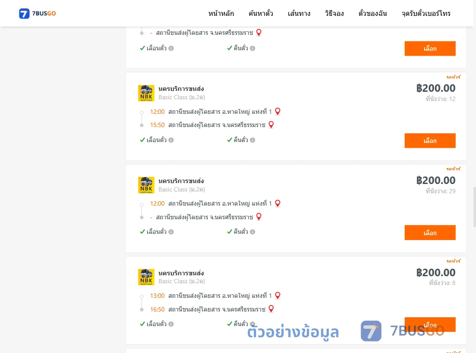Select the 13:00 trip with 8 seats
476x353 pixels.
pos(430,324)
